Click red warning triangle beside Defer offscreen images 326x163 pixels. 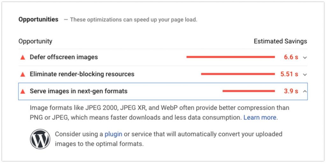23,57
